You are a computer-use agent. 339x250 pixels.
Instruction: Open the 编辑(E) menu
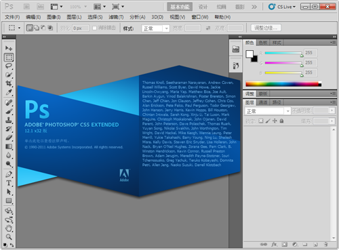[x=33, y=17]
